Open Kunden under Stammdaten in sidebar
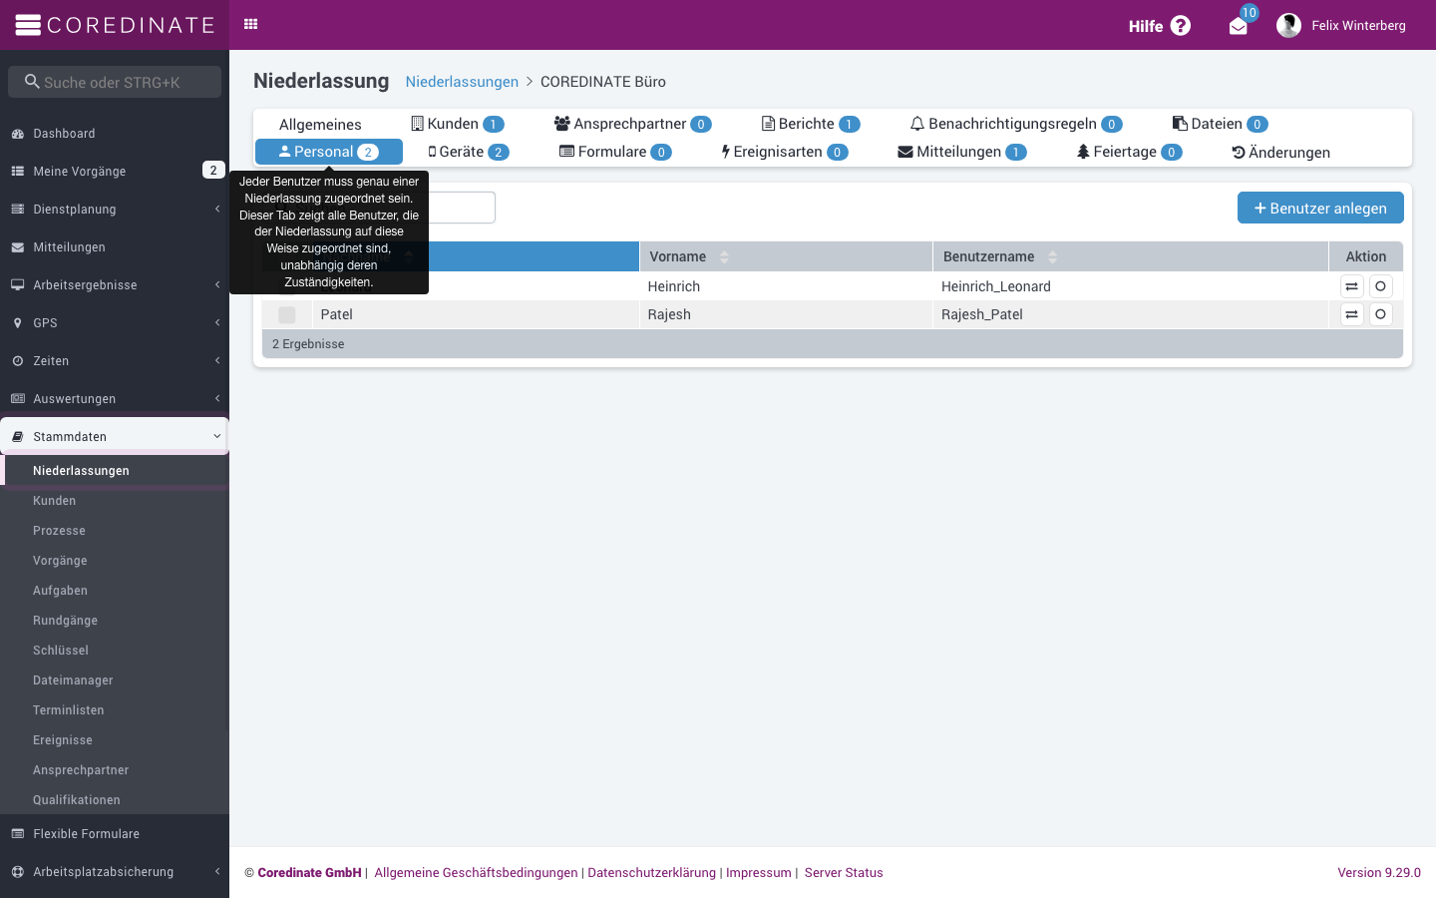This screenshot has height=898, width=1436. (55, 501)
